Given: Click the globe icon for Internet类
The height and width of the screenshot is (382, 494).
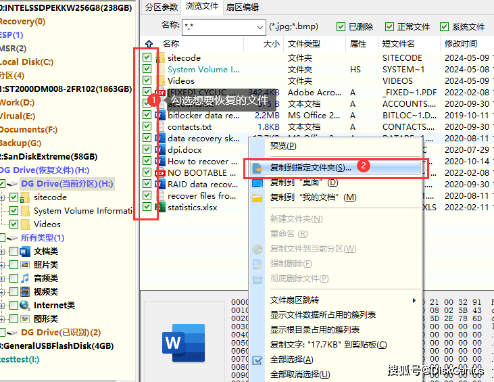Looking at the screenshot, I should 25,306.
